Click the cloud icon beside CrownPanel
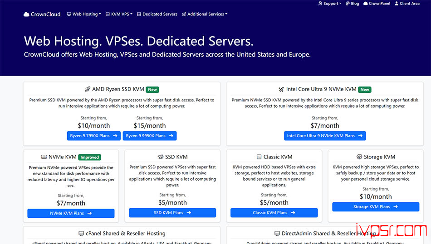The image size is (431, 244). point(366,4)
